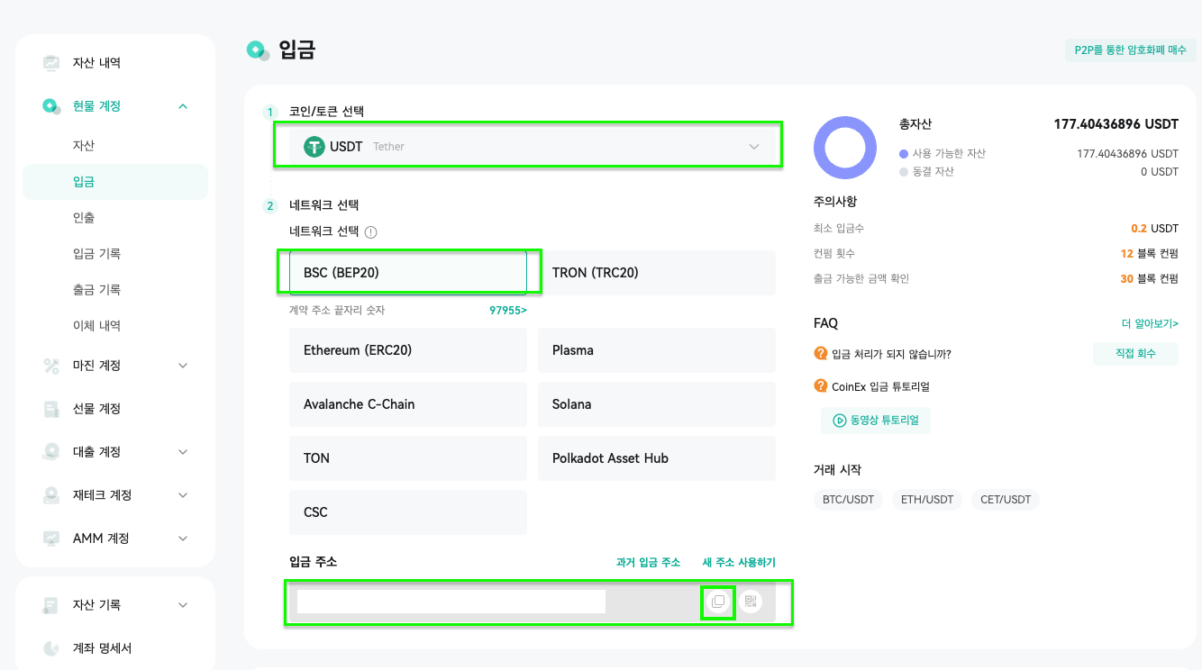
Task: Click the 직접 회수 button
Action: 1135,353
